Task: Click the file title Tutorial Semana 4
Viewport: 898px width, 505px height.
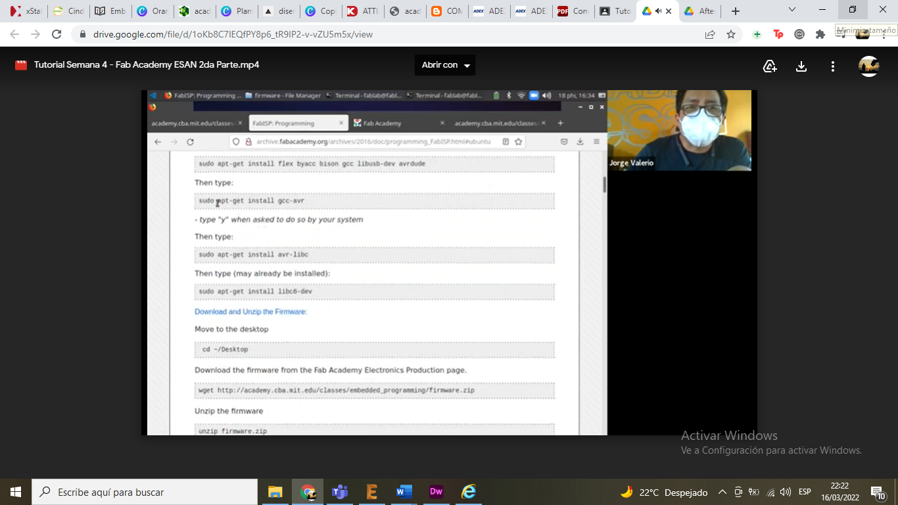Action: tap(147, 65)
